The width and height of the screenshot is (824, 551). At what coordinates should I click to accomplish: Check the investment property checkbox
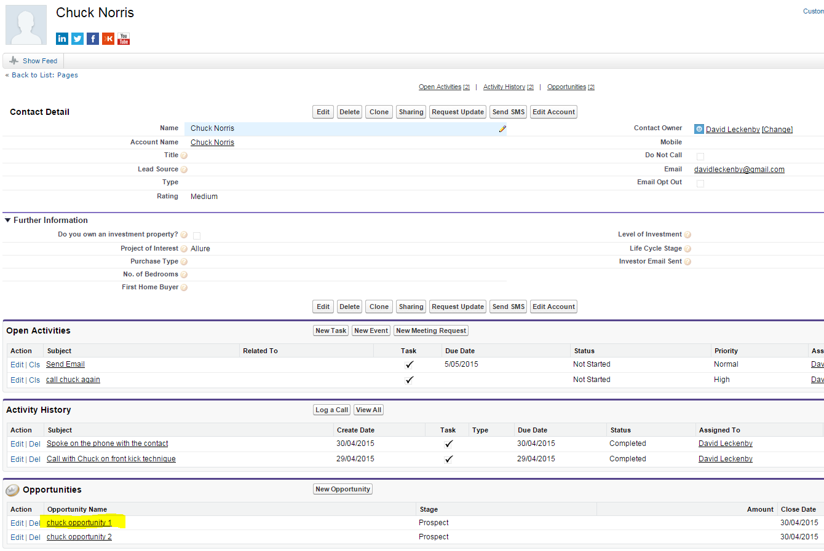pos(197,235)
